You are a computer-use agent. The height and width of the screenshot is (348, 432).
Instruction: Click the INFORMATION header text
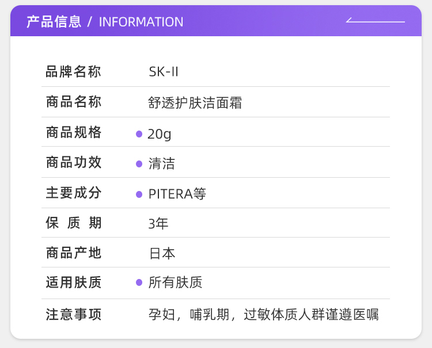141,22
